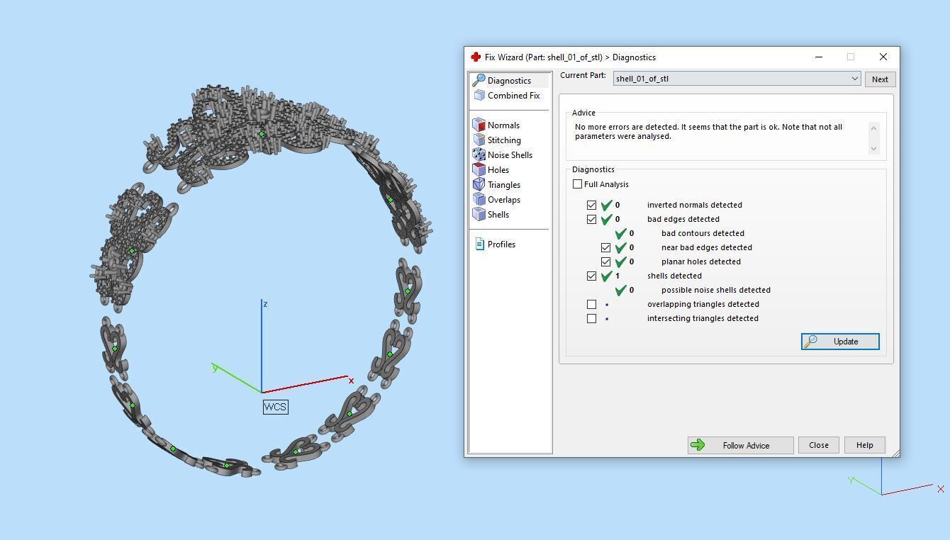Screen dimensions: 950x540
Task: Click the Follow Advice button
Action: (740, 445)
